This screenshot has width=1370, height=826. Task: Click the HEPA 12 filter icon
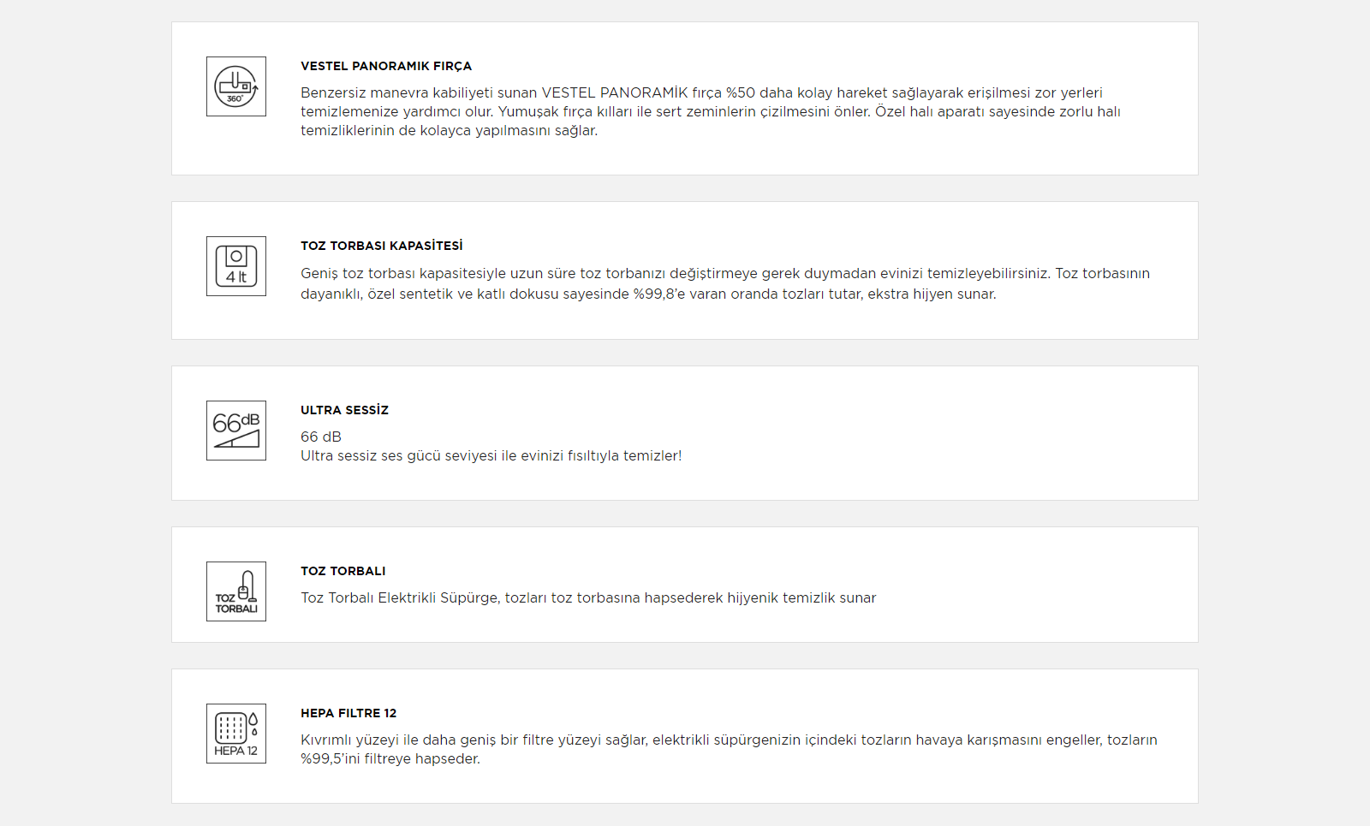[x=236, y=734]
